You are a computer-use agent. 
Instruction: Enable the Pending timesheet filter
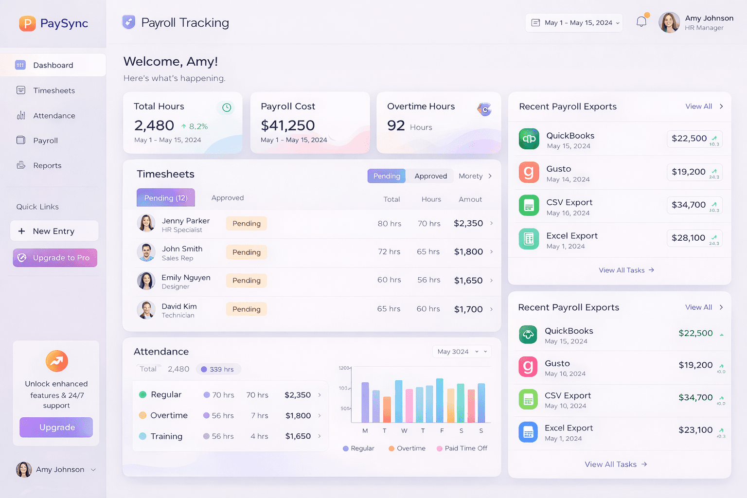click(x=386, y=176)
